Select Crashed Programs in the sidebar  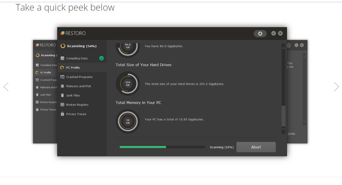(x=82, y=77)
